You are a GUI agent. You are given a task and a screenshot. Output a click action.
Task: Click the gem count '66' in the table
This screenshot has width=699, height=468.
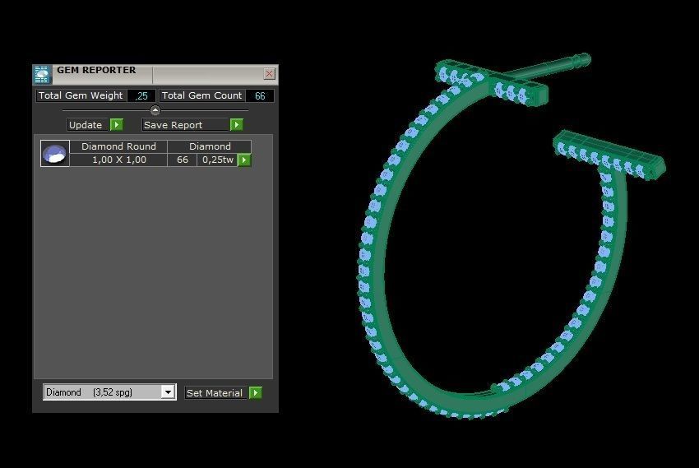[x=183, y=160]
